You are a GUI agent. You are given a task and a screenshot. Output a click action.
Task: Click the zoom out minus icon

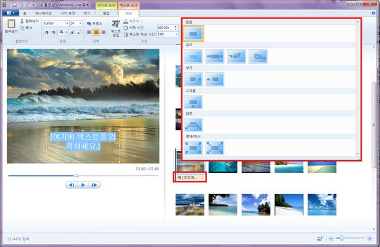[331, 238]
